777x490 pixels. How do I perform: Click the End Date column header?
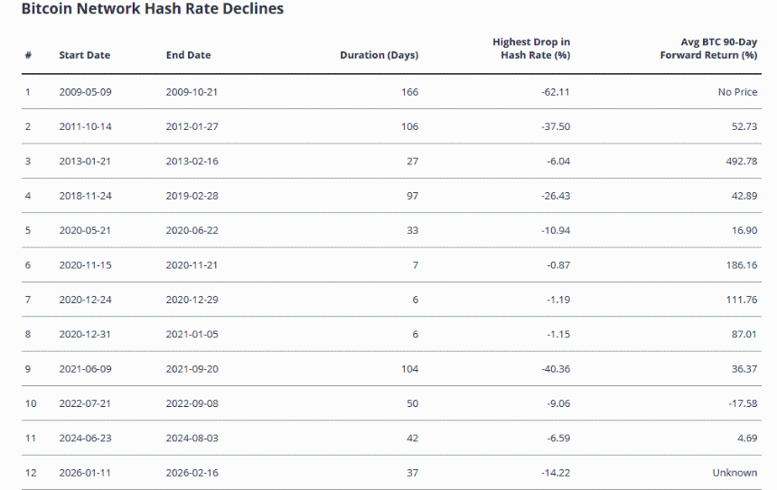[188, 55]
